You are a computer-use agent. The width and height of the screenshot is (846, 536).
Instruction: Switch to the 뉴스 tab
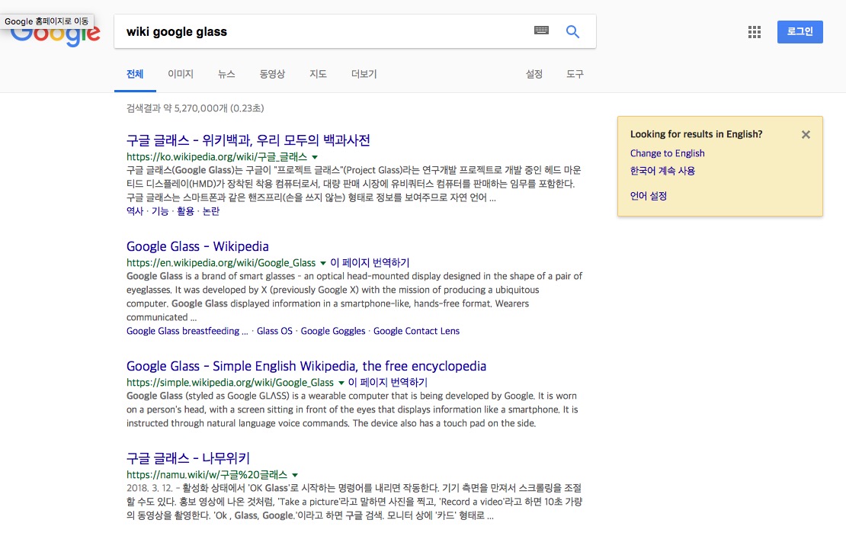[x=226, y=75]
